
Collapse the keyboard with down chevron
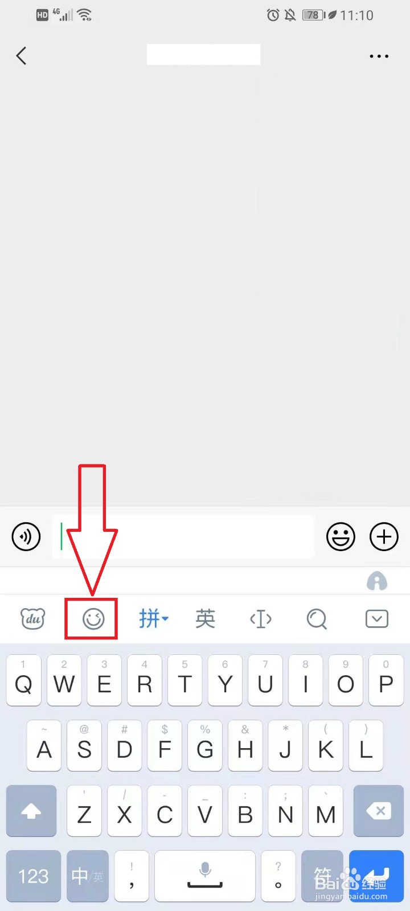(377, 618)
